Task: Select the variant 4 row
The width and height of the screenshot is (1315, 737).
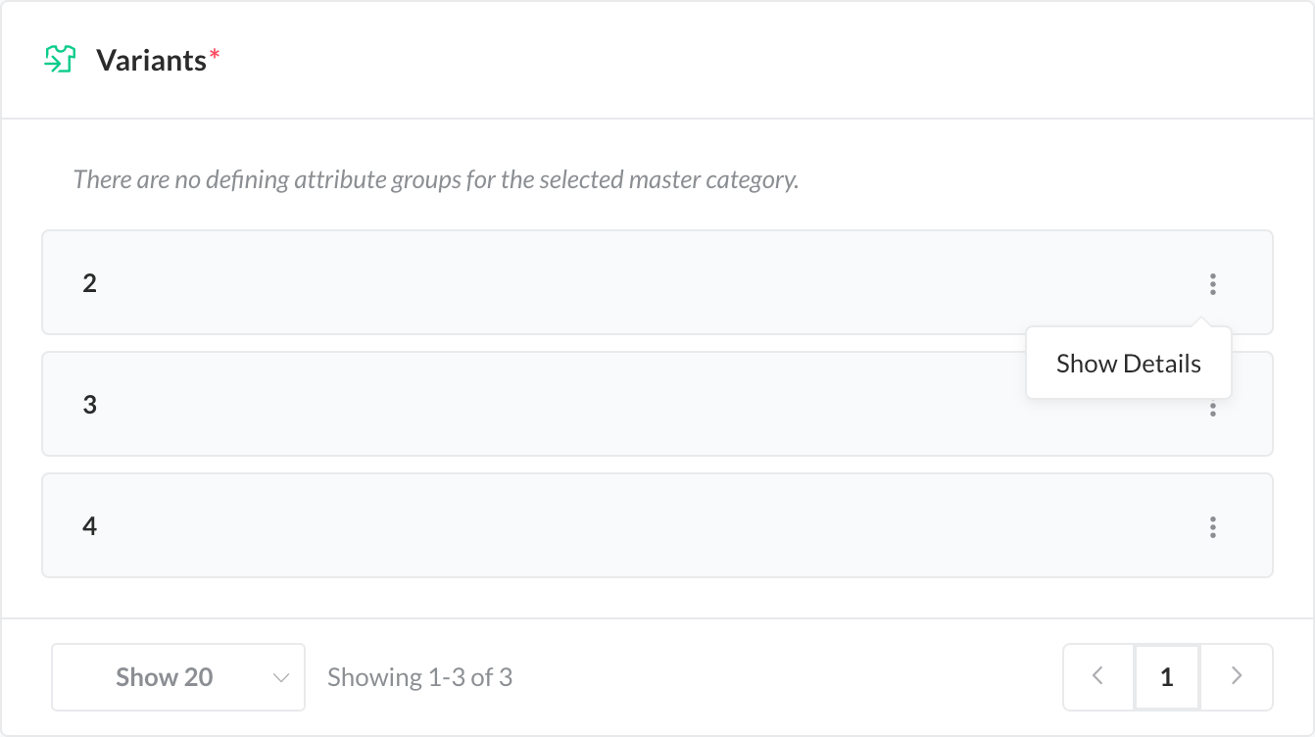Action: [588, 526]
